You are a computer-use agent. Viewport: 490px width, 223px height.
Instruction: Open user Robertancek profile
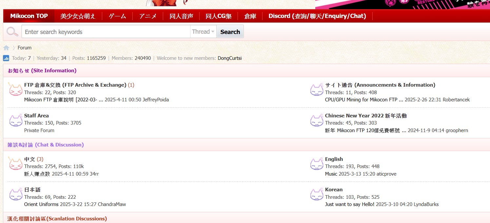(x=456, y=100)
